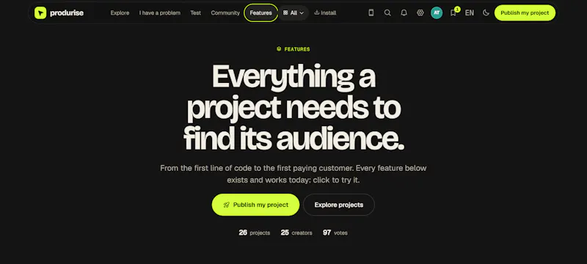Change language via EN selector
The image size is (587, 264).
click(x=470, y=12)
